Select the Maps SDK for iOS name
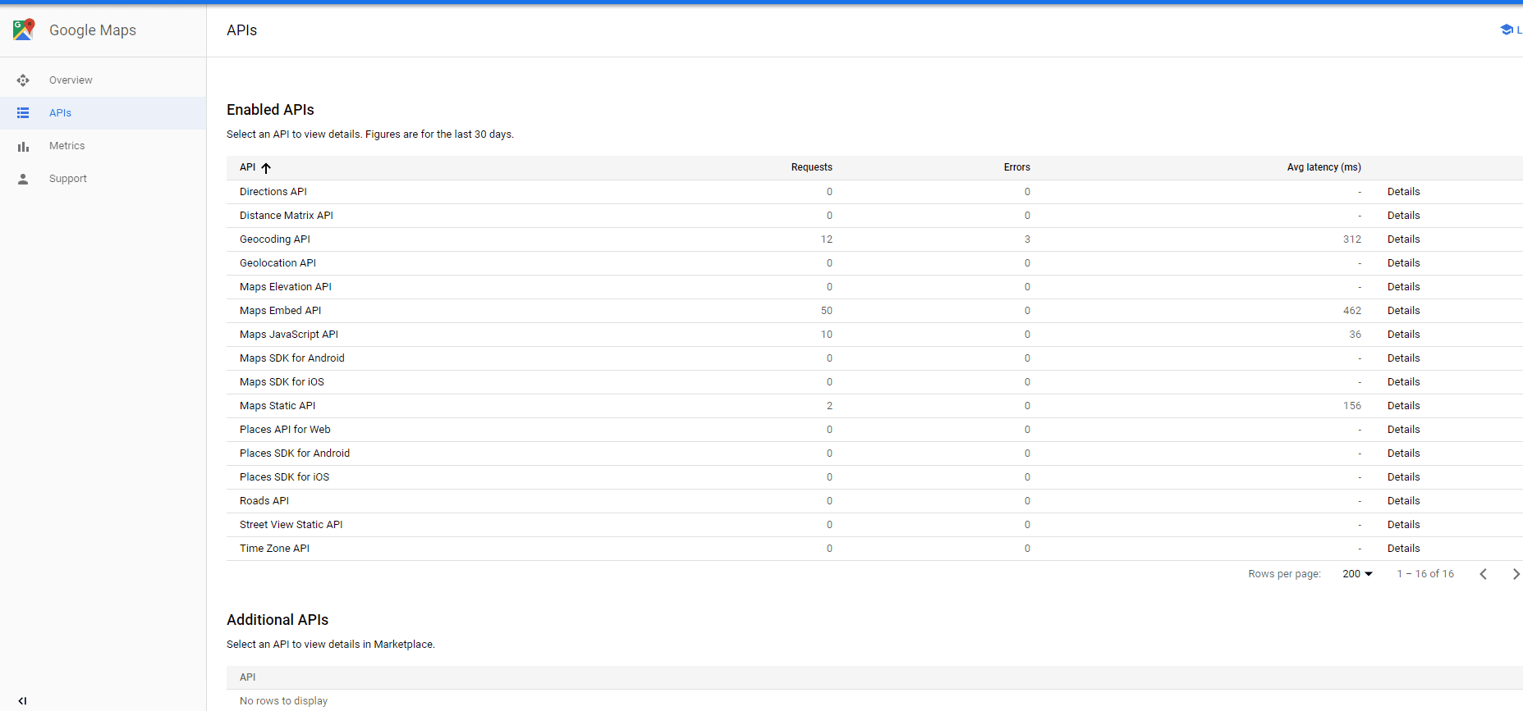This screenshot has width=1523, height=711. click(x=282, y=382)
